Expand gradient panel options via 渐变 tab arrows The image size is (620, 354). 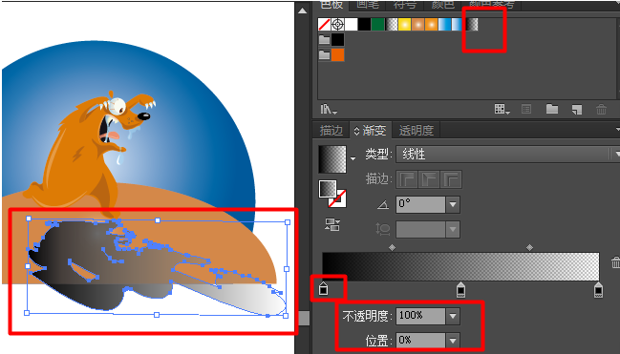[356, 131]
